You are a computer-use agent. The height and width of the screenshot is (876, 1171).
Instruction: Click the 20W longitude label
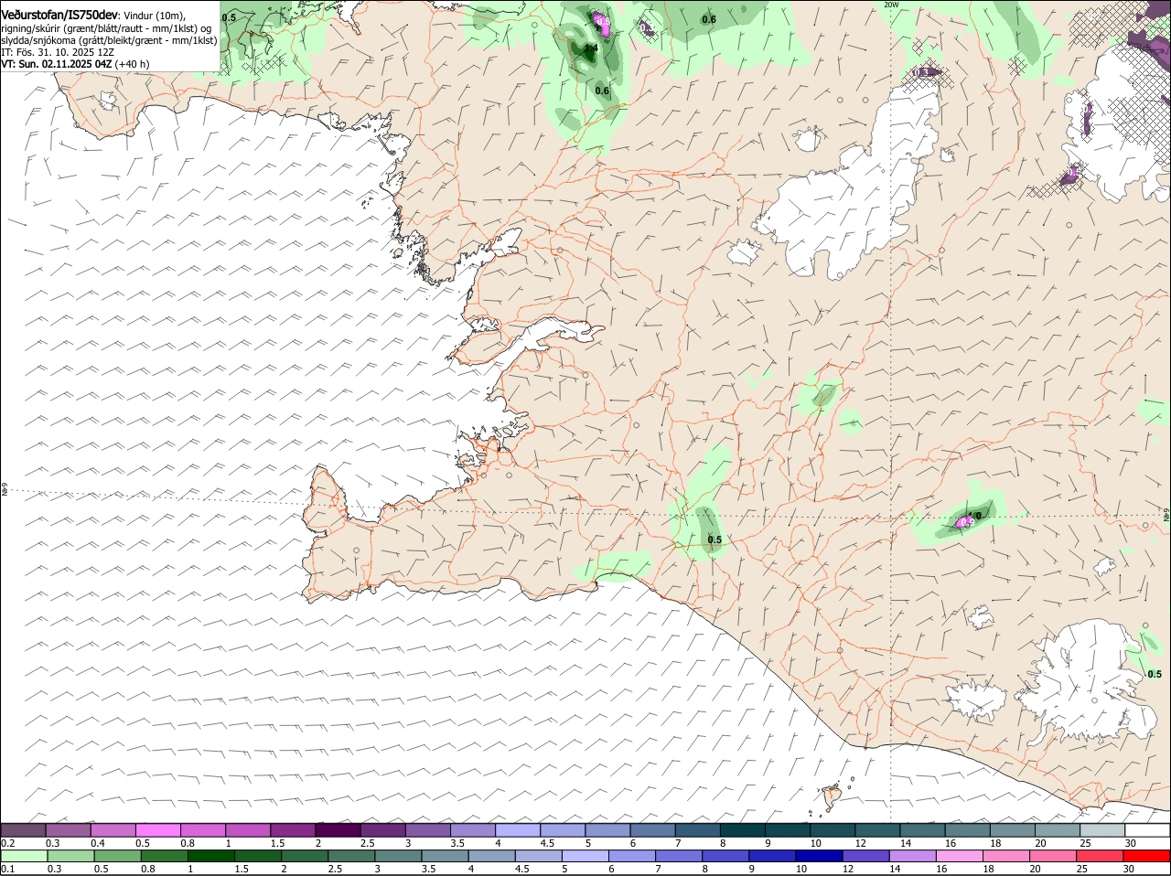(892, 5)
